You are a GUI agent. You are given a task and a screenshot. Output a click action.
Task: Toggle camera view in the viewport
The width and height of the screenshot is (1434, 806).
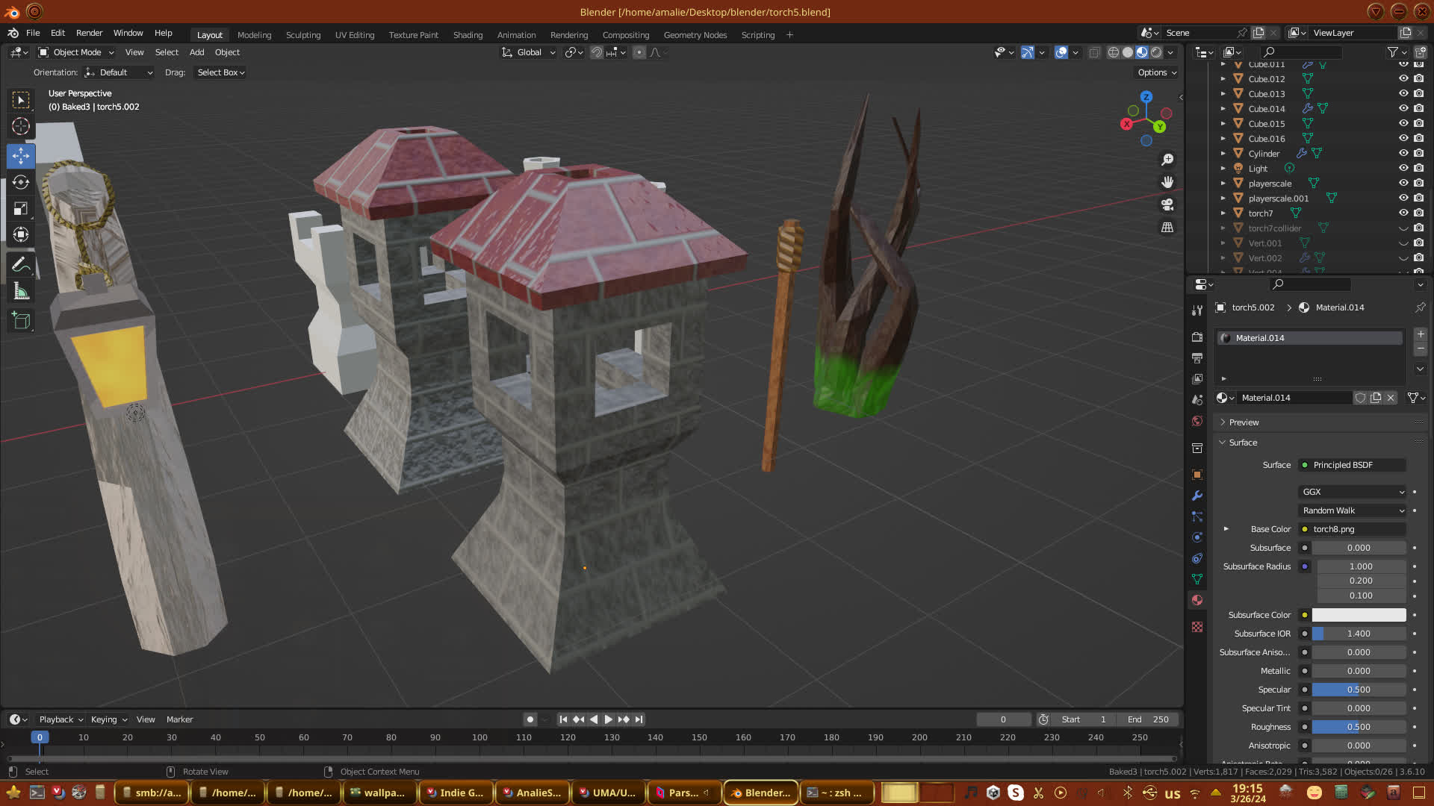(x=1167, y=204)
